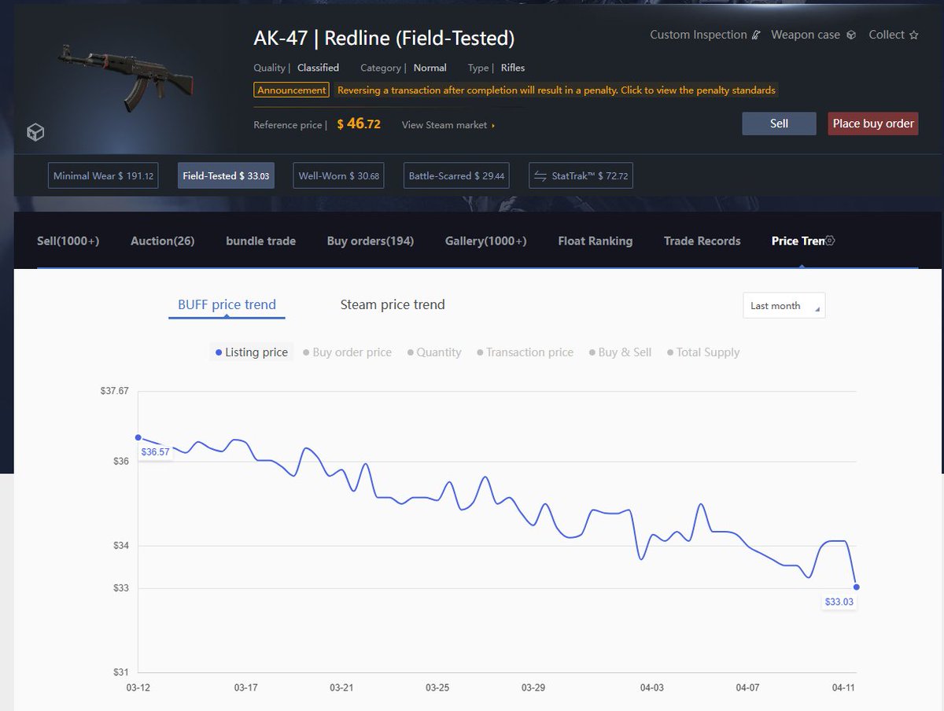
Task: Toggle Total Supply series legend
Action: (x=703, y=352)
